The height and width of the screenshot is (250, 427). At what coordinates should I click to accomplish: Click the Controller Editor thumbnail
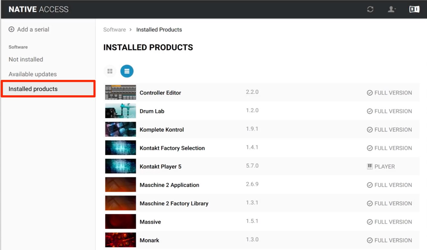point(120,92)
